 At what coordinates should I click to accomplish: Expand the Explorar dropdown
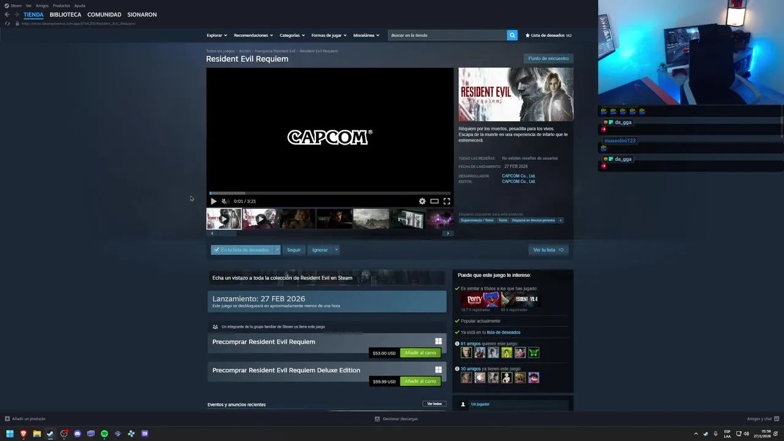tap(217, 35)
